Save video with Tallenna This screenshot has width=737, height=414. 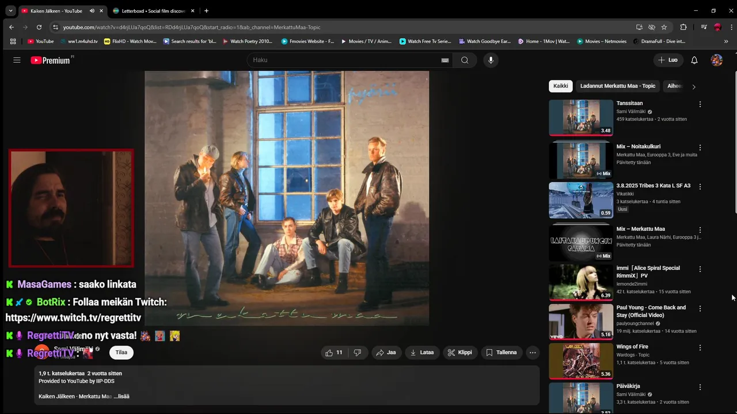[502, 352]
